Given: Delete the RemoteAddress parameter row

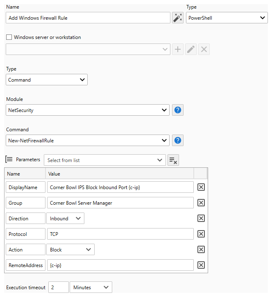Looking at the screenshot, I should (201, 265).
